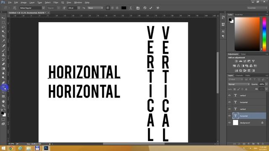The height and width of the screenshot is (151, 269).
Task: Set right text alignment
Action: click(117, 8)
